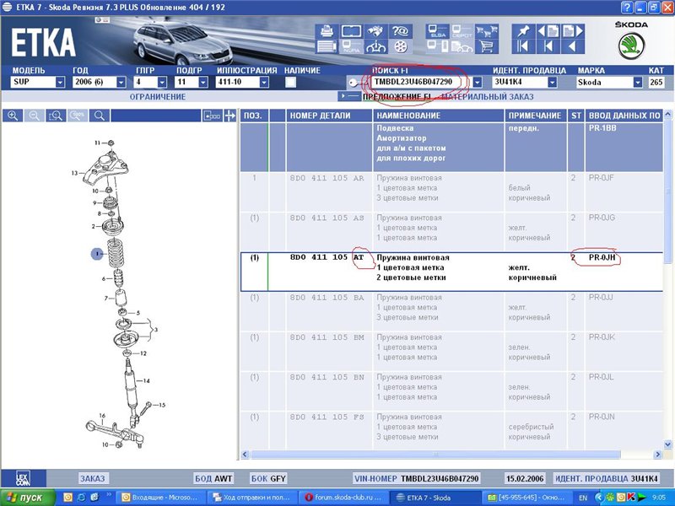
Task: Click the Skoda logo emblem
Action: click(x=631, y=46)
